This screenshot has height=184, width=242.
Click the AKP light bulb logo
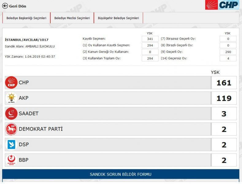tap(11, 98)
